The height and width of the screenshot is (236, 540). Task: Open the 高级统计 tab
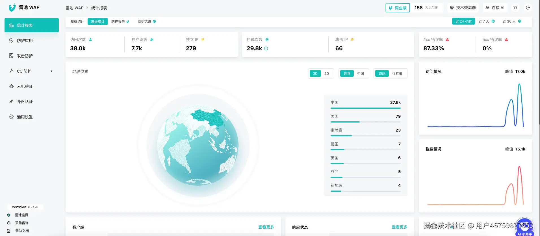point(98,22)
